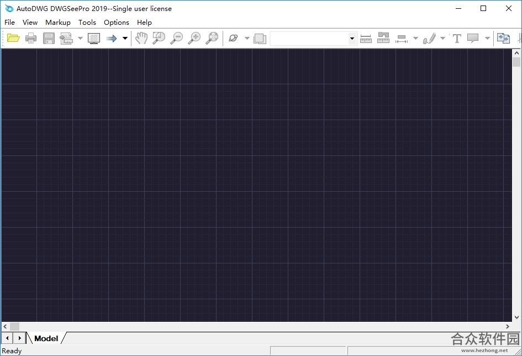Click the compare drawings icon
The image size is (522, 356).
point(503,38)
